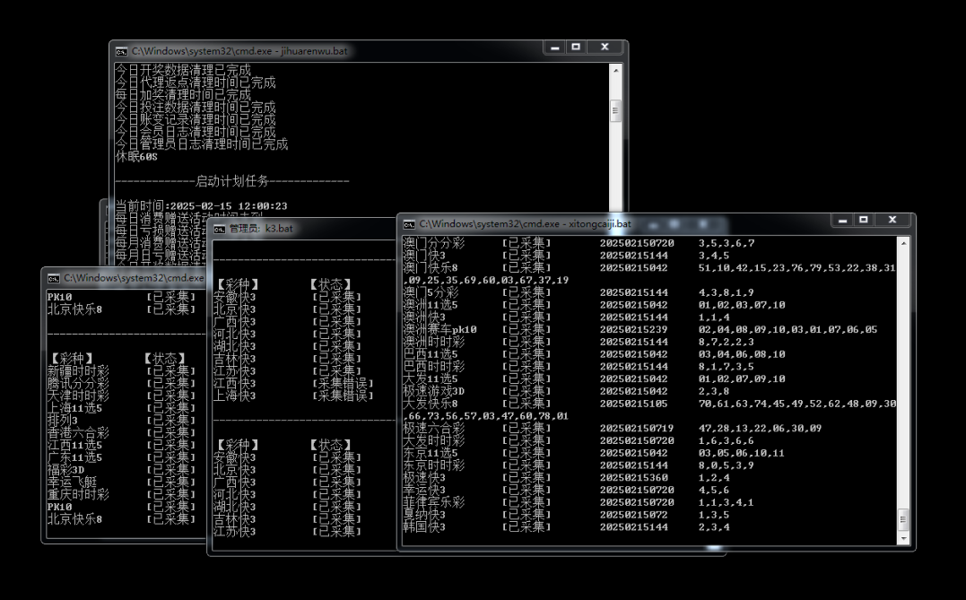The image size is (966, 600).
Task: Open the system menu icon of jihuarenwu.bat window
Action: pos(121,51)
